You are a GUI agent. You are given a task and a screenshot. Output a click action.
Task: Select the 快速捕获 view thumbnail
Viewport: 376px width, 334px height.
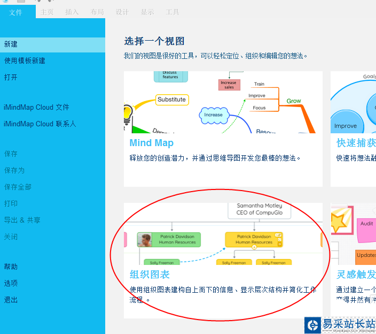coord(353,102)
